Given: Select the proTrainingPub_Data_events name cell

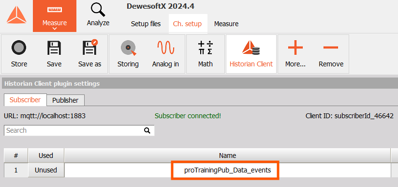Looking at the screenshot, I should [x=227, y=170].
